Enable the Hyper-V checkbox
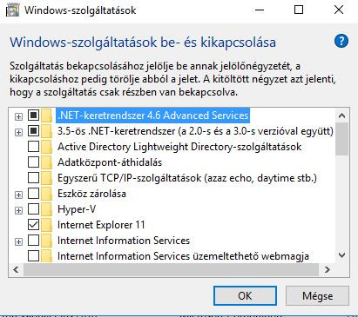The image size is (358, 317). click(x=33, y=209)
